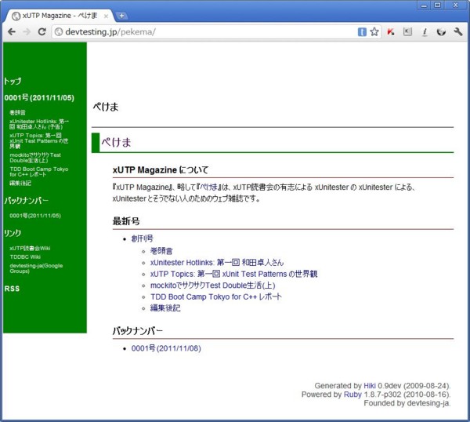This screenshot has width=470, height=422.
Task: Open sidebar heading 0001号 (2011/11/05)
Action: point(39,97)
